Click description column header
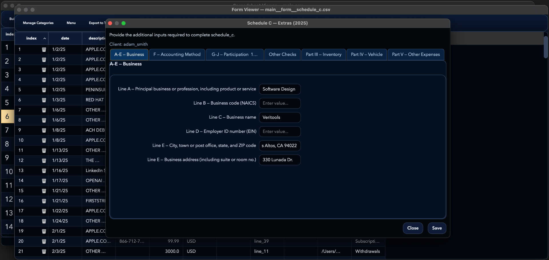This screenshot has height=260, width=549. (94, 38)
